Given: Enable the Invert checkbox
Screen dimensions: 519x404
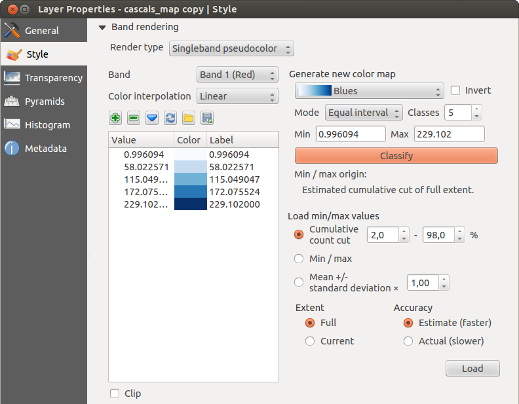Looking at the screenshot, I should click(455, 90).
